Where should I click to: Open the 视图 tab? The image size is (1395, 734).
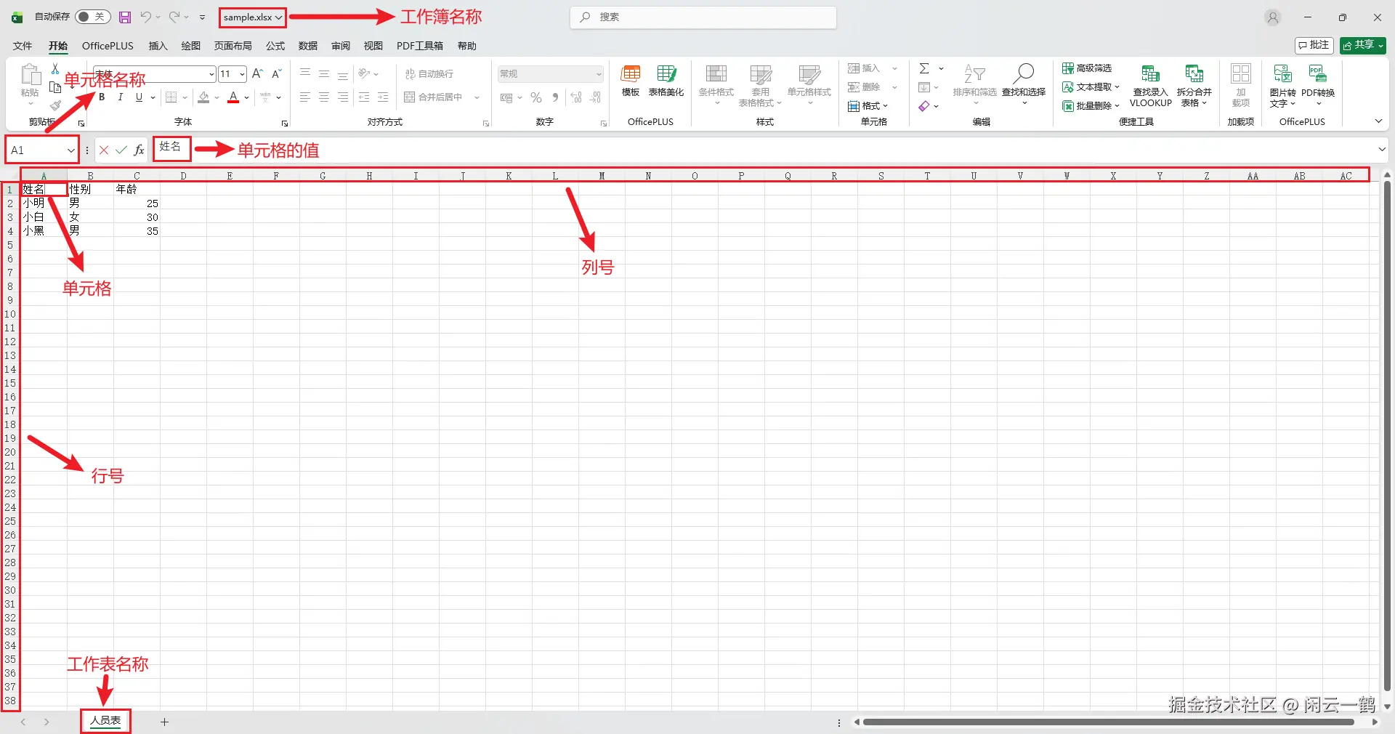click(373, 46)
